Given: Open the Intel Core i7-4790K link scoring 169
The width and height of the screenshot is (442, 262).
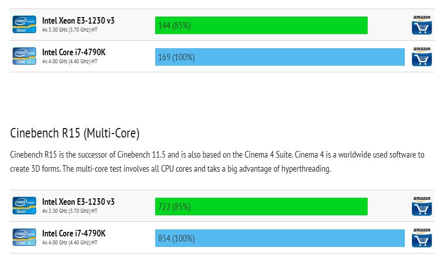Looking at the screenshot, I should 74,52.
